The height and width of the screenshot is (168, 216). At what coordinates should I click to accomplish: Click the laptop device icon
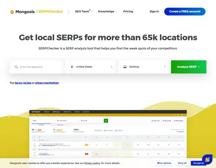[125, 67]
